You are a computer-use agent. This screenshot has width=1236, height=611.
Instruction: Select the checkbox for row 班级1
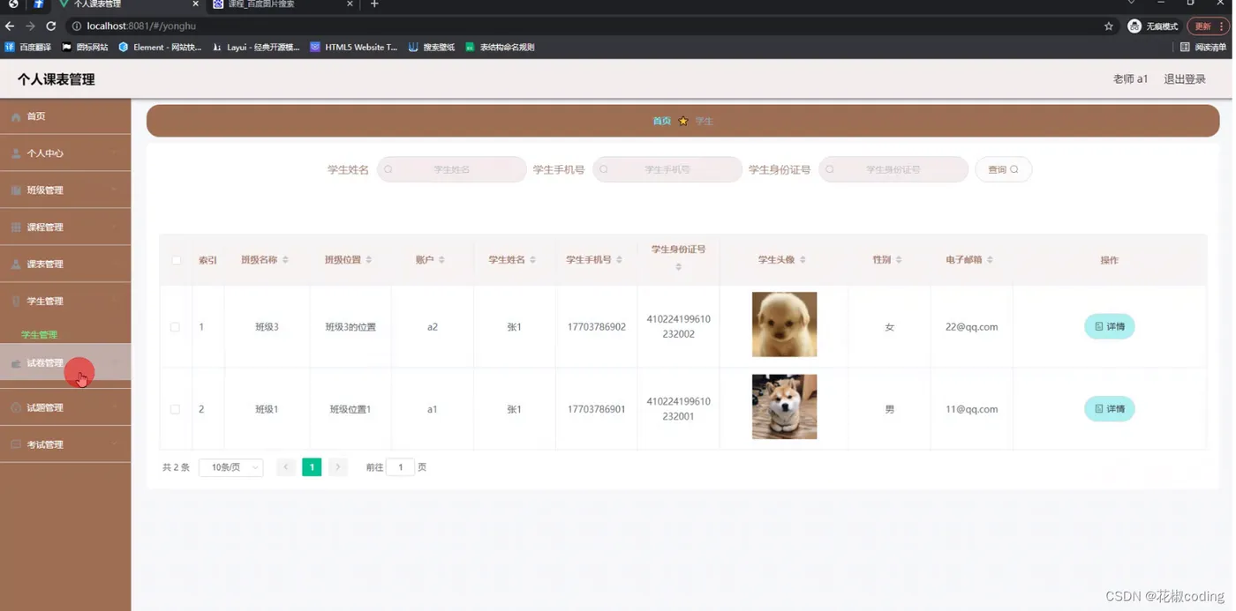tap(175, 409)
